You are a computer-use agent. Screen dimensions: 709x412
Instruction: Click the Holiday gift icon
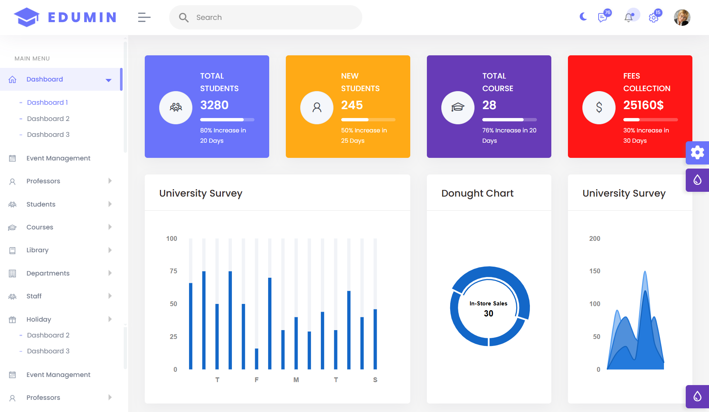coord(12,319)
